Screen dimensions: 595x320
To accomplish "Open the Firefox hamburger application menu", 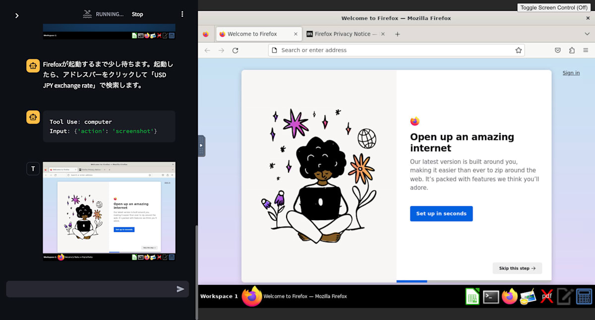I will [586, 50].
